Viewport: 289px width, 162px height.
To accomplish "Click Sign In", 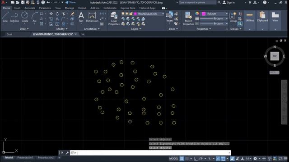I will click(229, 2).
